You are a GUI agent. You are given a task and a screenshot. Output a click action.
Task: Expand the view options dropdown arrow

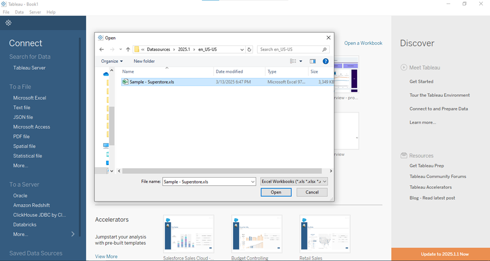[x=301, y=61]
